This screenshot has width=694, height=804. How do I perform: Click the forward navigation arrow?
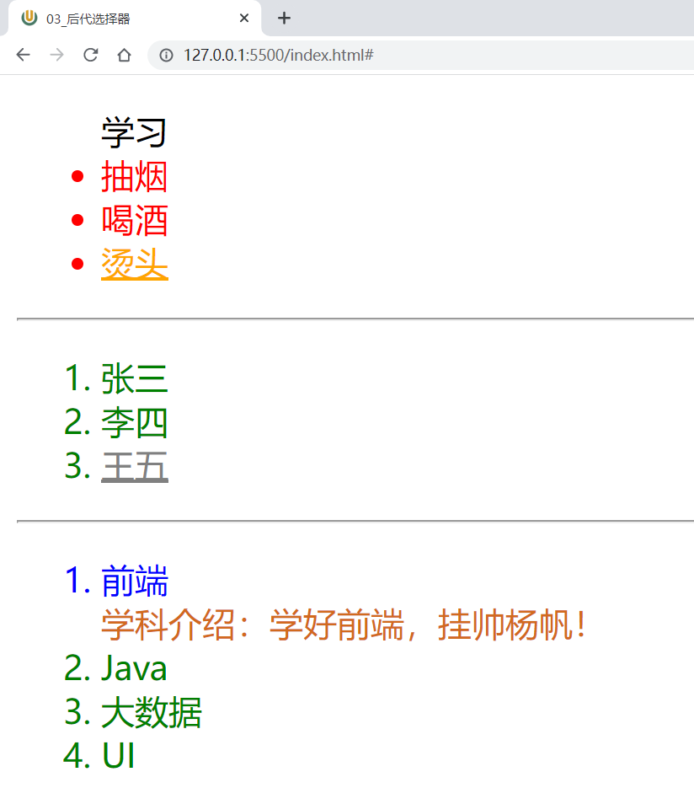point(56,55)
